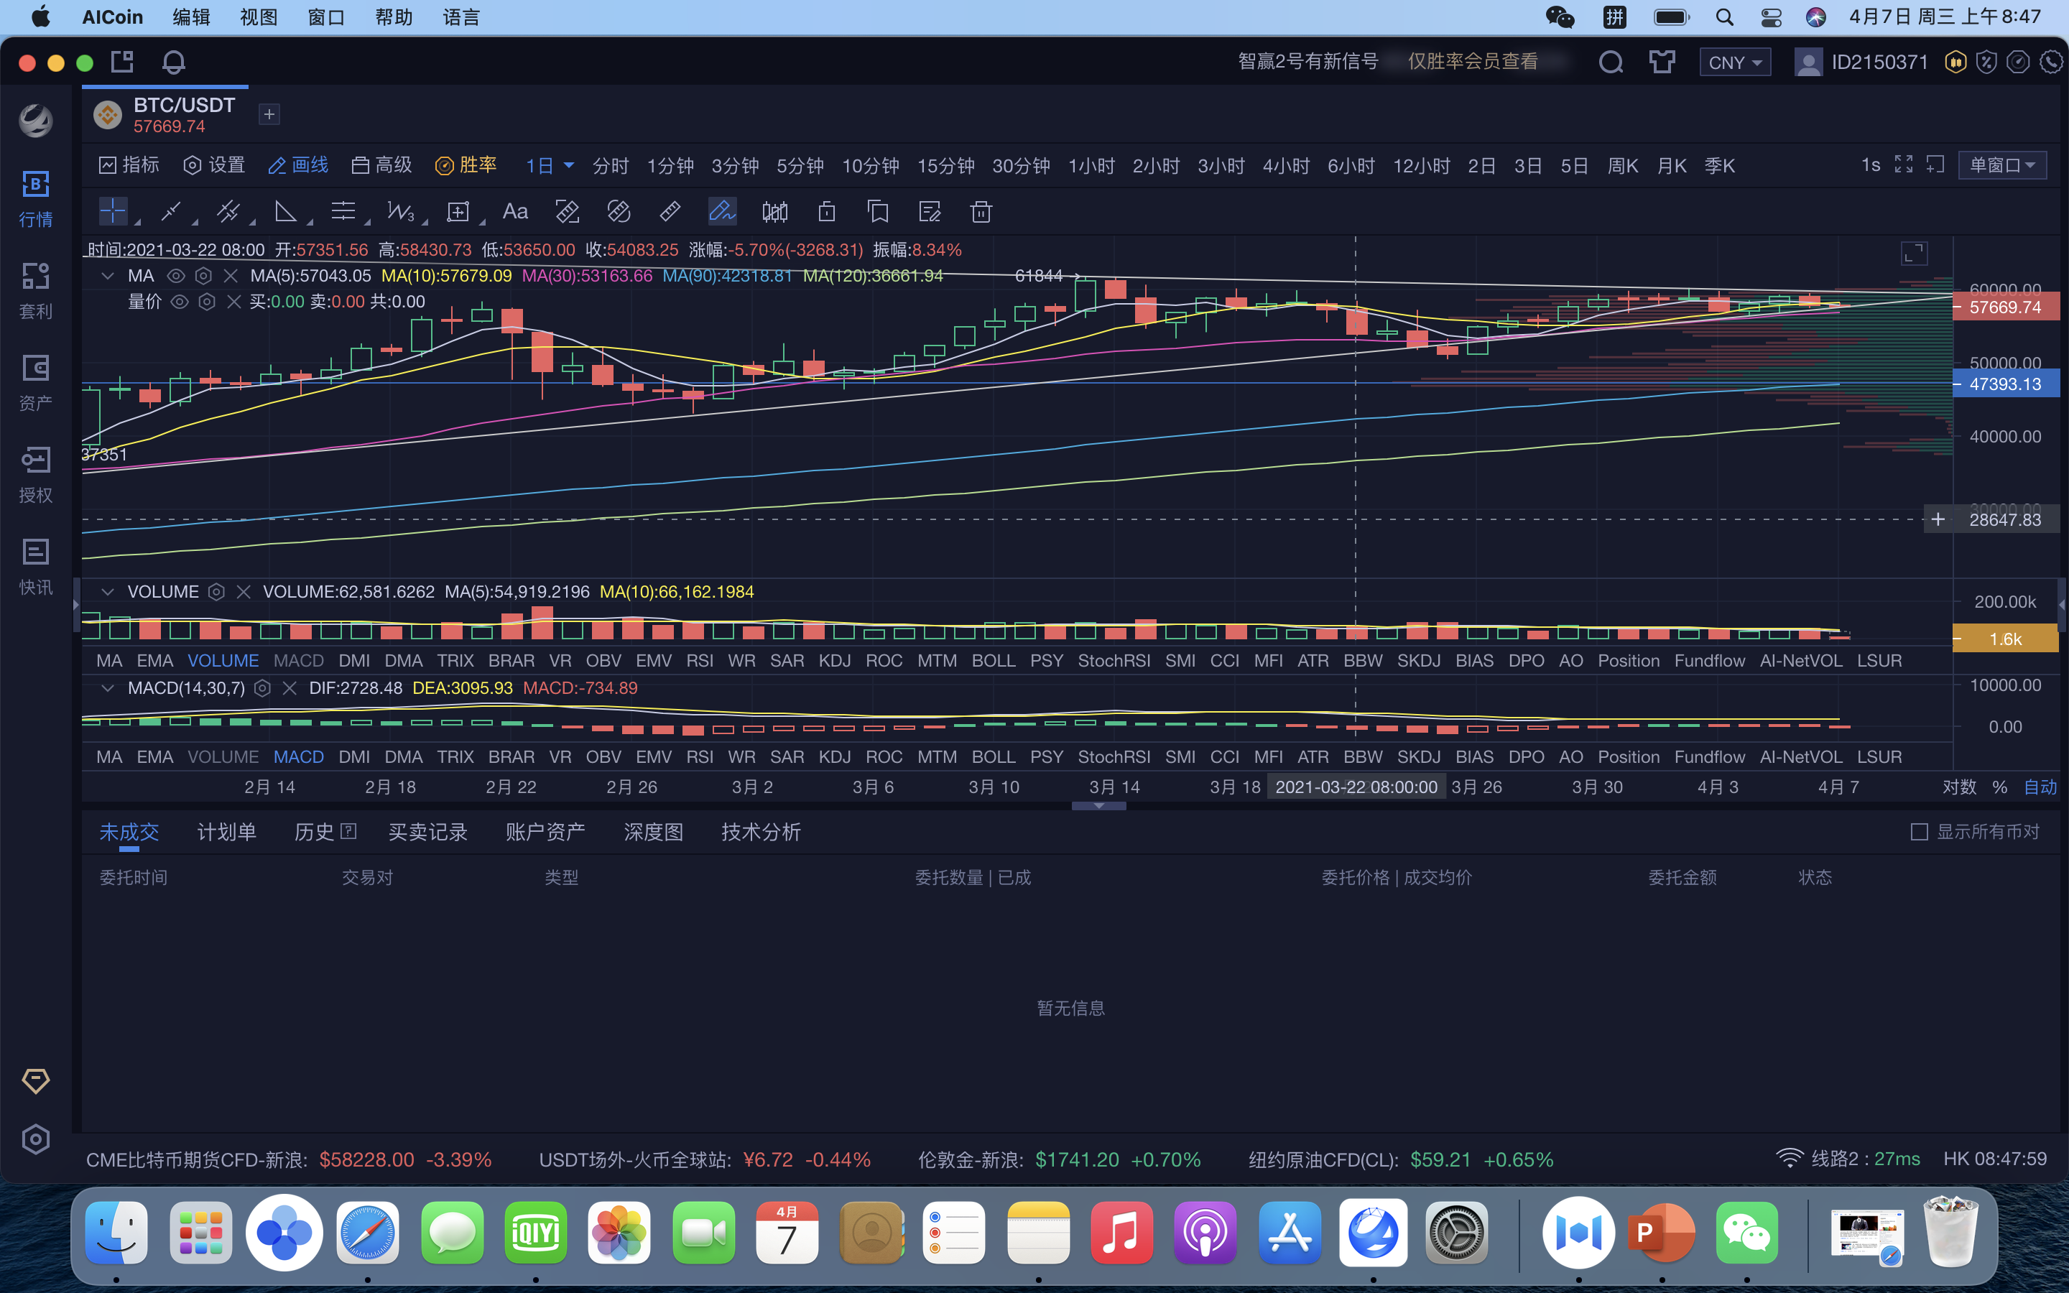Collapse the MA indicator chevron
Image resolution: width=2069 pixels, height=1293 pixels.
108,277
